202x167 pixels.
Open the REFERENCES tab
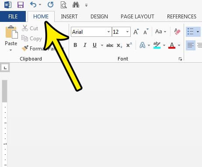pyautogui.click(x=181, y=17)
